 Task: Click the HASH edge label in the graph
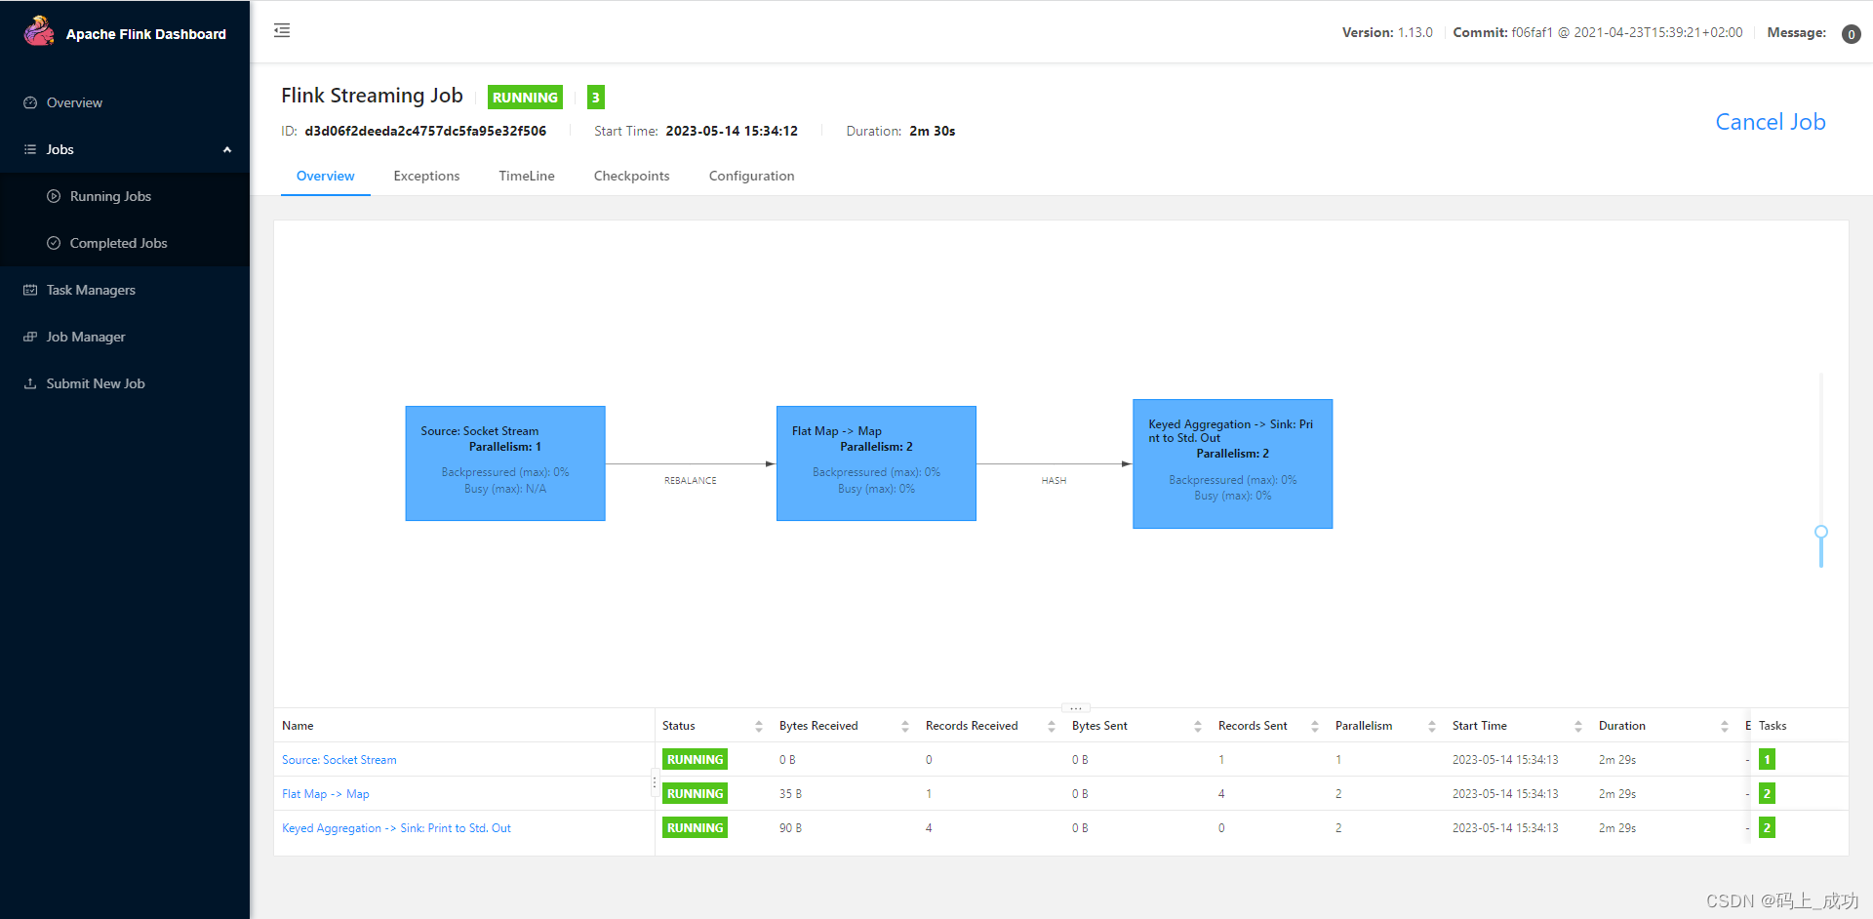pyautogui.click(x=1054, y=481)
